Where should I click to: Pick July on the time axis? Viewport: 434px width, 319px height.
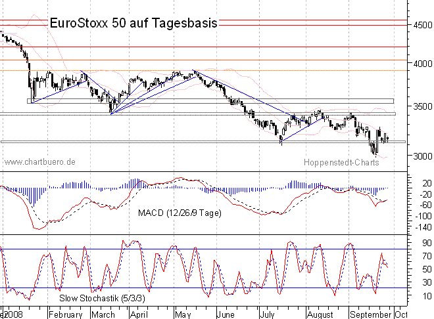tap(268, 314)
